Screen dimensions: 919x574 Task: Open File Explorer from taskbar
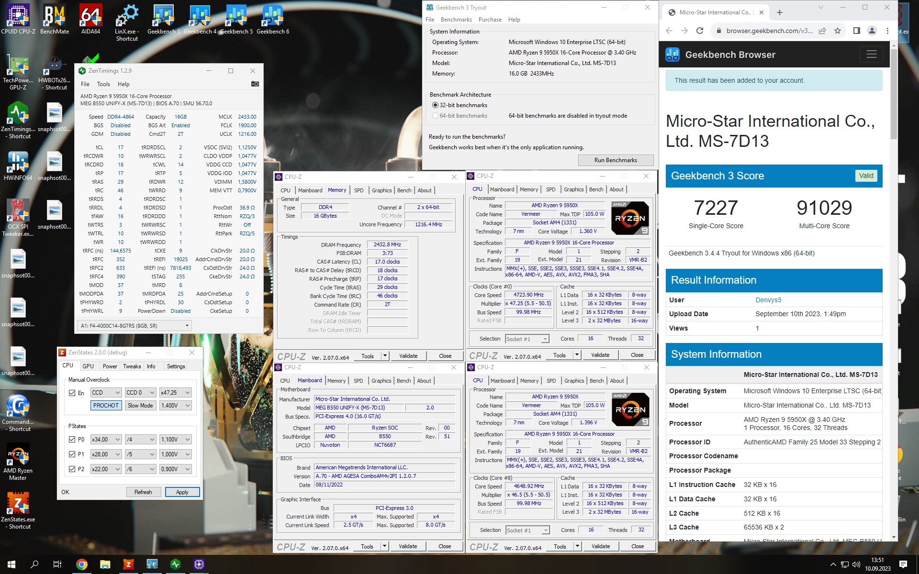(105, 564)
